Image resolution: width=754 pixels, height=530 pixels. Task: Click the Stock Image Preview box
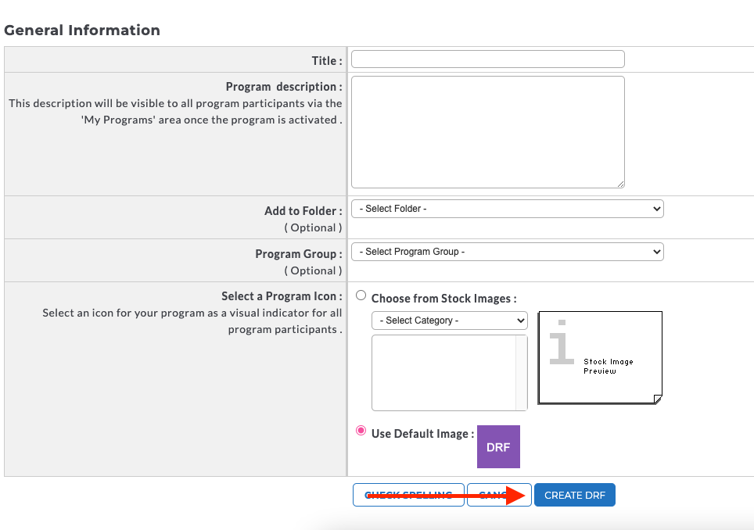(600, 357)
